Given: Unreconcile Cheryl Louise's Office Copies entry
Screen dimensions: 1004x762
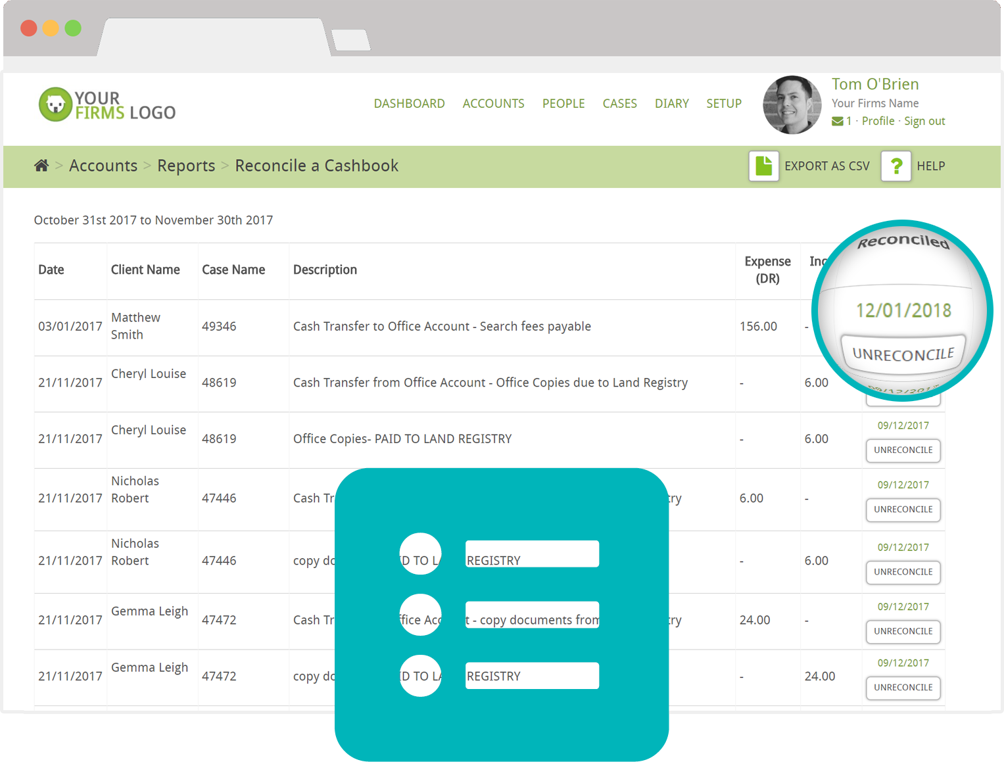Looking at the screenshot, I should (903, 450).
